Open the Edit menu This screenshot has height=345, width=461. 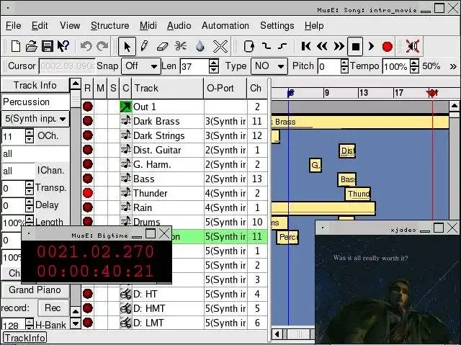pyautogui.click(x=40, y=25)
